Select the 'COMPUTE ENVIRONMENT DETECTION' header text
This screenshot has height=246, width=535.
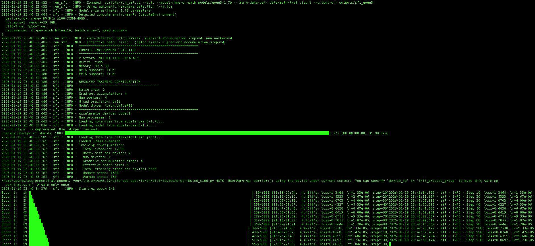click(x=108, y=50)
